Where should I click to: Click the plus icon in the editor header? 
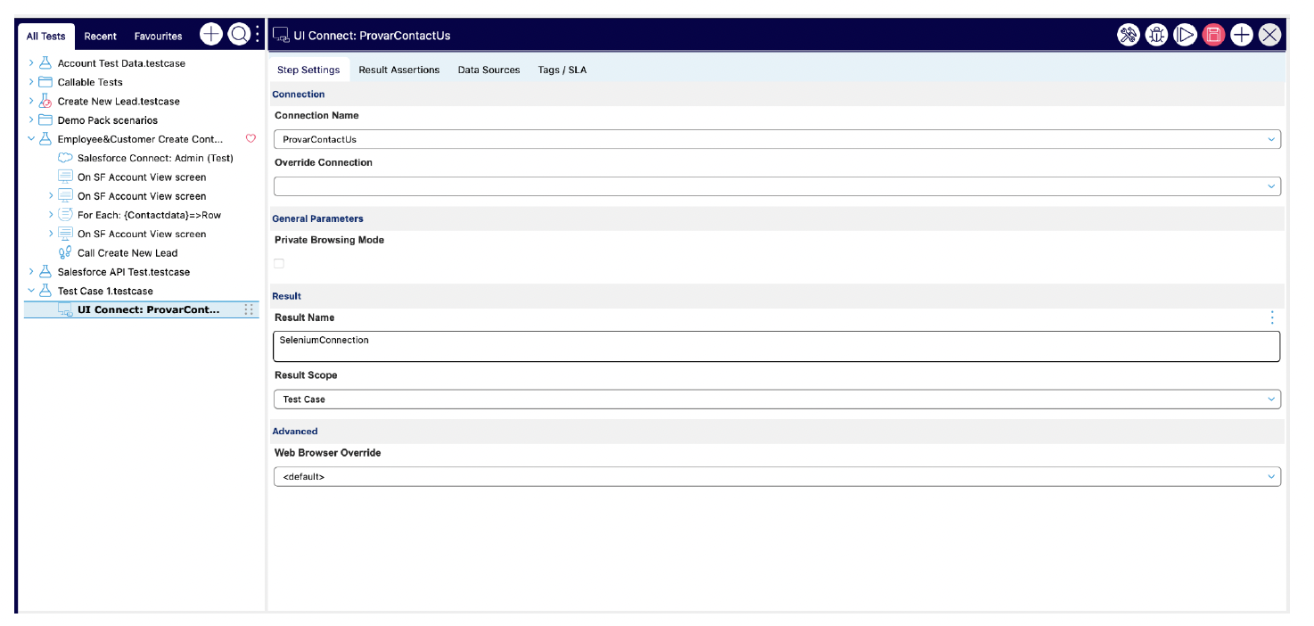[x=1242, y=35]
